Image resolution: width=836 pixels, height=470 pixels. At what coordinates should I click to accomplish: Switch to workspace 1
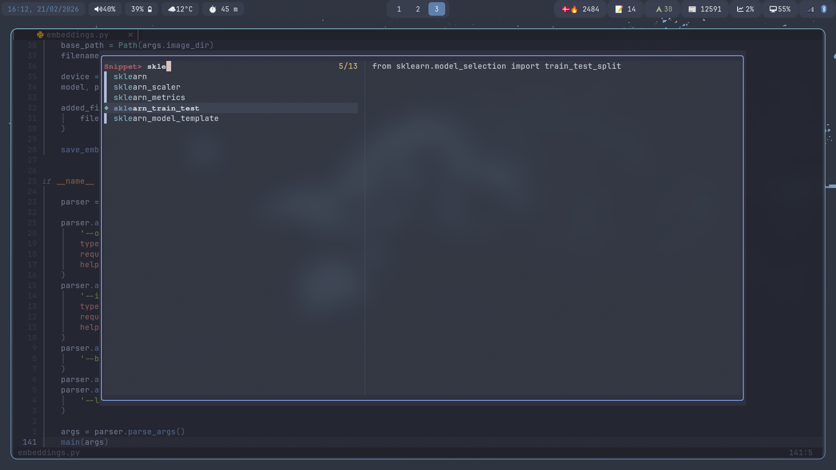[x=399, y=9]
